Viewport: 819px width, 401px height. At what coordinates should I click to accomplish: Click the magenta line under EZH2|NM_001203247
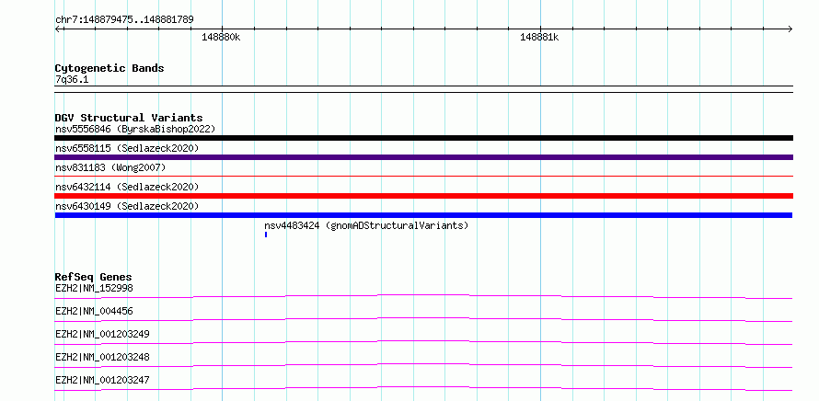(x=423, y=388)
